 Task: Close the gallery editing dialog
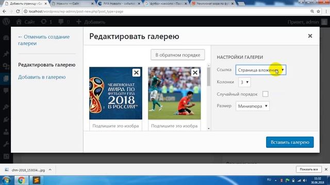point(310,36)
